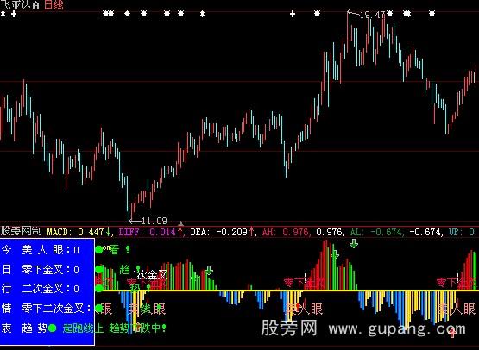This screenshot has height=350, width=479.
Task: Click the green 起跑线上 status text
Action: coord(83,328)
